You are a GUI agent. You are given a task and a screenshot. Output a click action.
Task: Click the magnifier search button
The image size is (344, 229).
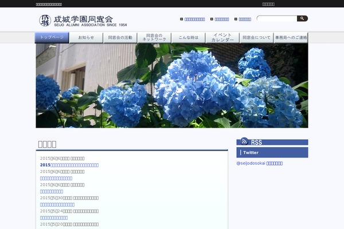302,19
